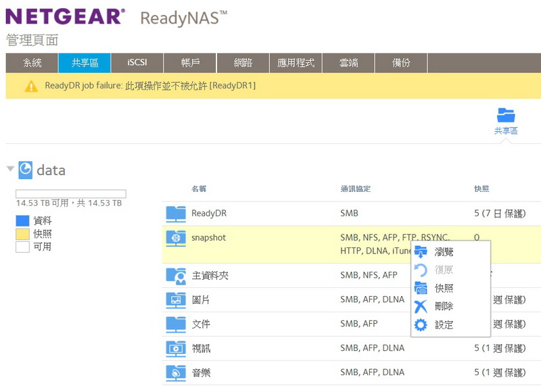Choose 刪除 from the context menu

coord(444,306)
